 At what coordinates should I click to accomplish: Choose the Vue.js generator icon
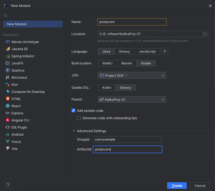click(8, 141)
